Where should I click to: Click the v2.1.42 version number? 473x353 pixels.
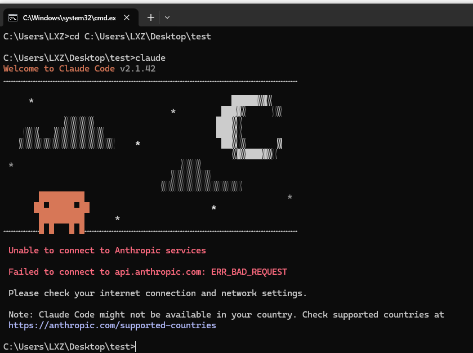[138, 69]
